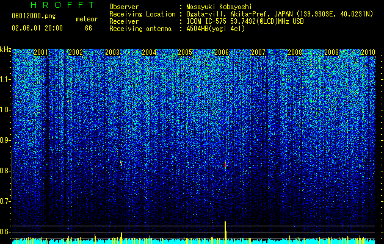Click the bright red meteor echo below 2006
Screen dimensions: 384x244
point(225,164)
